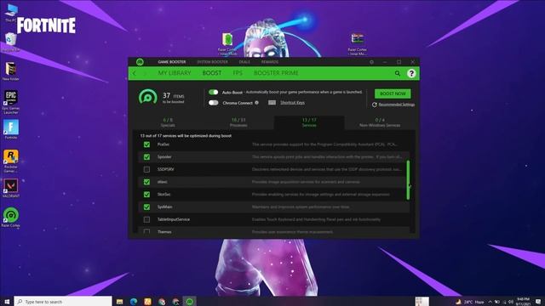Screen dimensions: 545x306
Task: Open File Explorer from the taskbar
Action: point(119,302)
